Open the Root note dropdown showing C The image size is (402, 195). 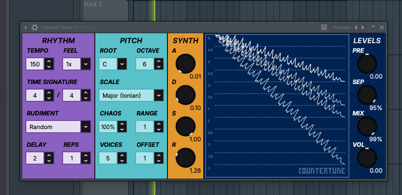pos(113,64)
